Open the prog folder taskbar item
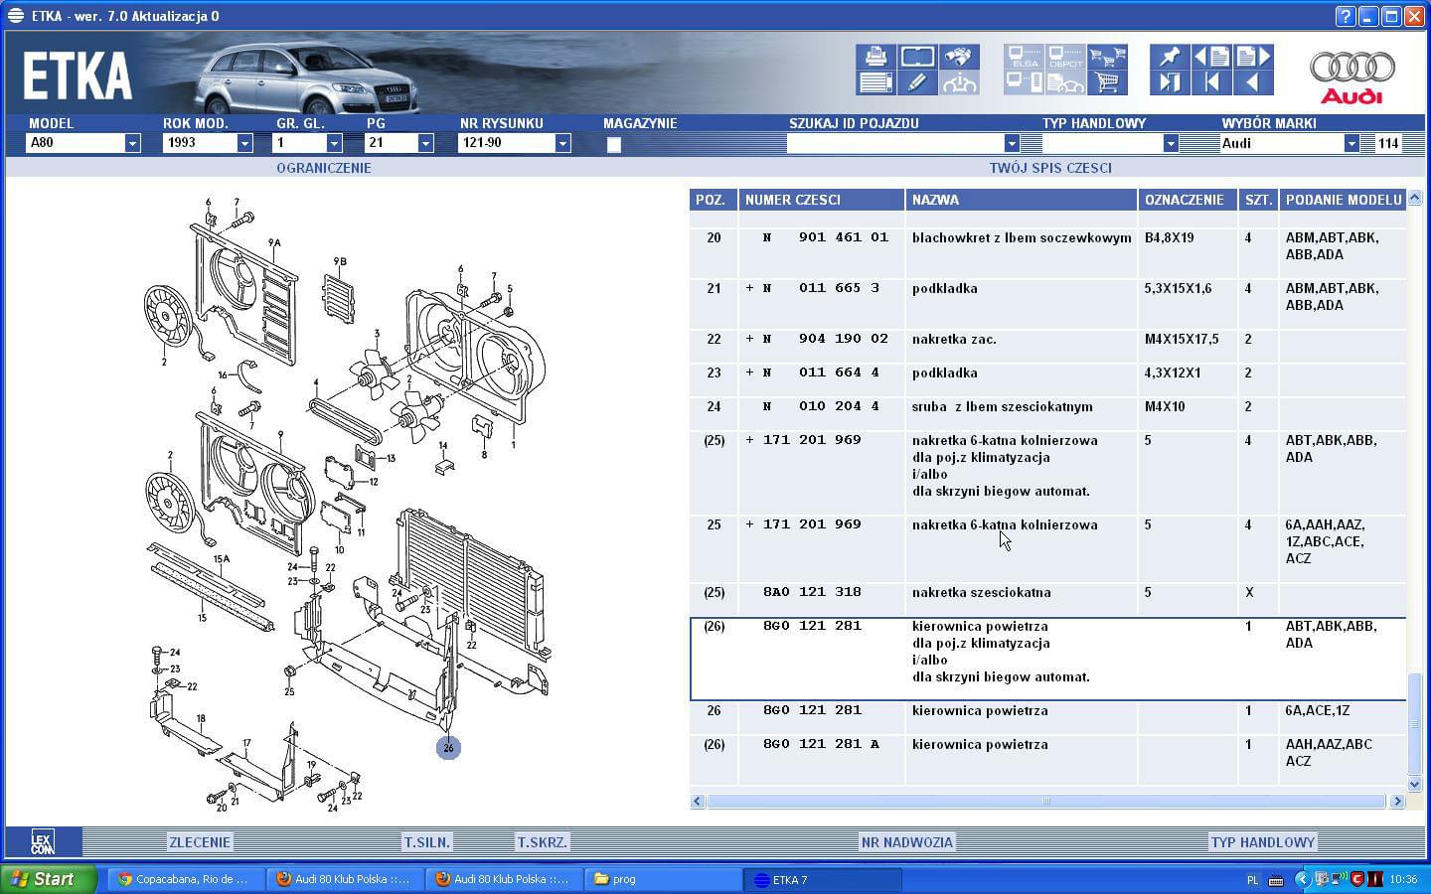Screen dimensions: 1431x894 (663, 879)
